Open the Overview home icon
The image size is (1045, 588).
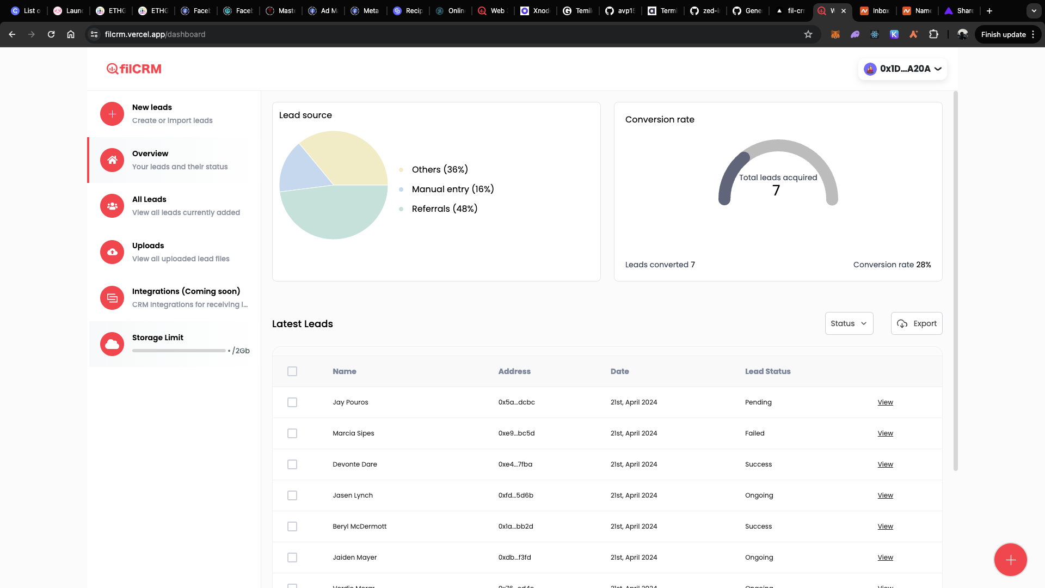(x=112, y=160)
